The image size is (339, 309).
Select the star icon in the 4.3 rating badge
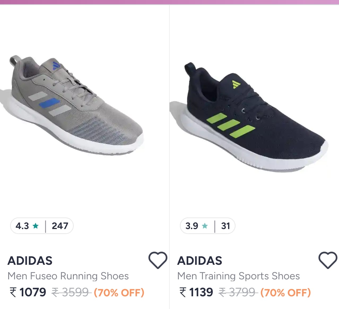(x=36, y=226)
